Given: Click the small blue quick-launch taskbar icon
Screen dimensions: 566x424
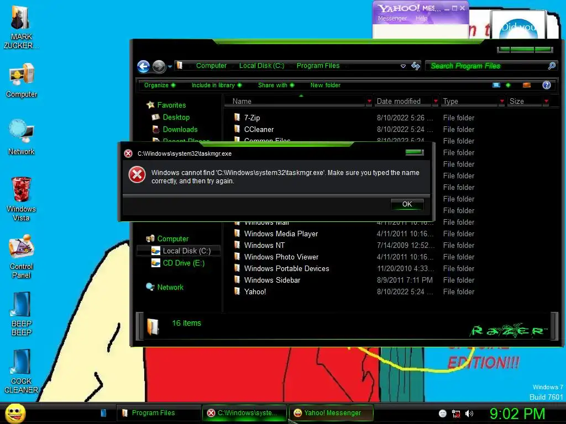Looking at the screenshot, I should pos(103,413).
